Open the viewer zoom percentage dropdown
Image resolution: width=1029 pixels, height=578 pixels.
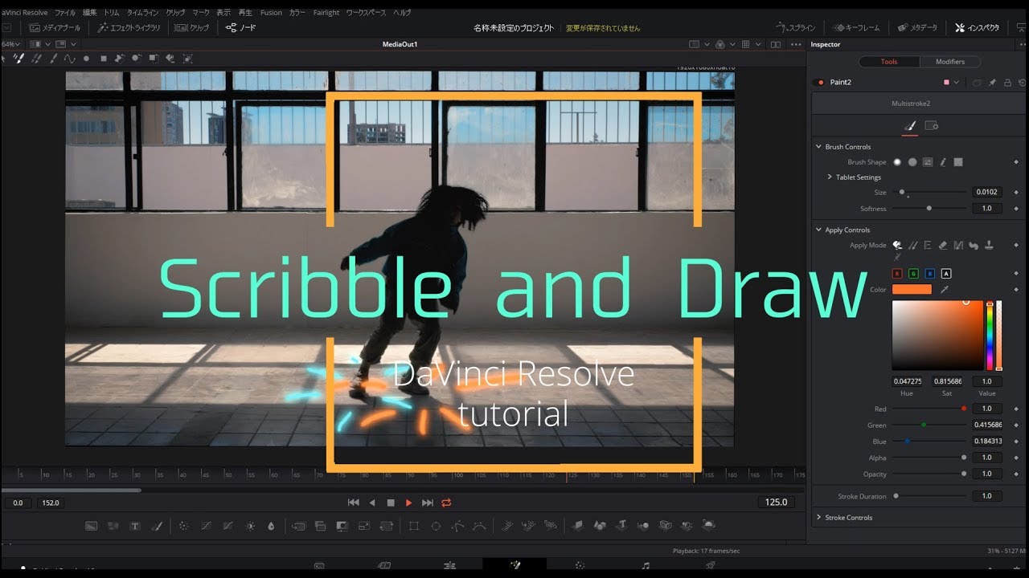click(11, 44)
